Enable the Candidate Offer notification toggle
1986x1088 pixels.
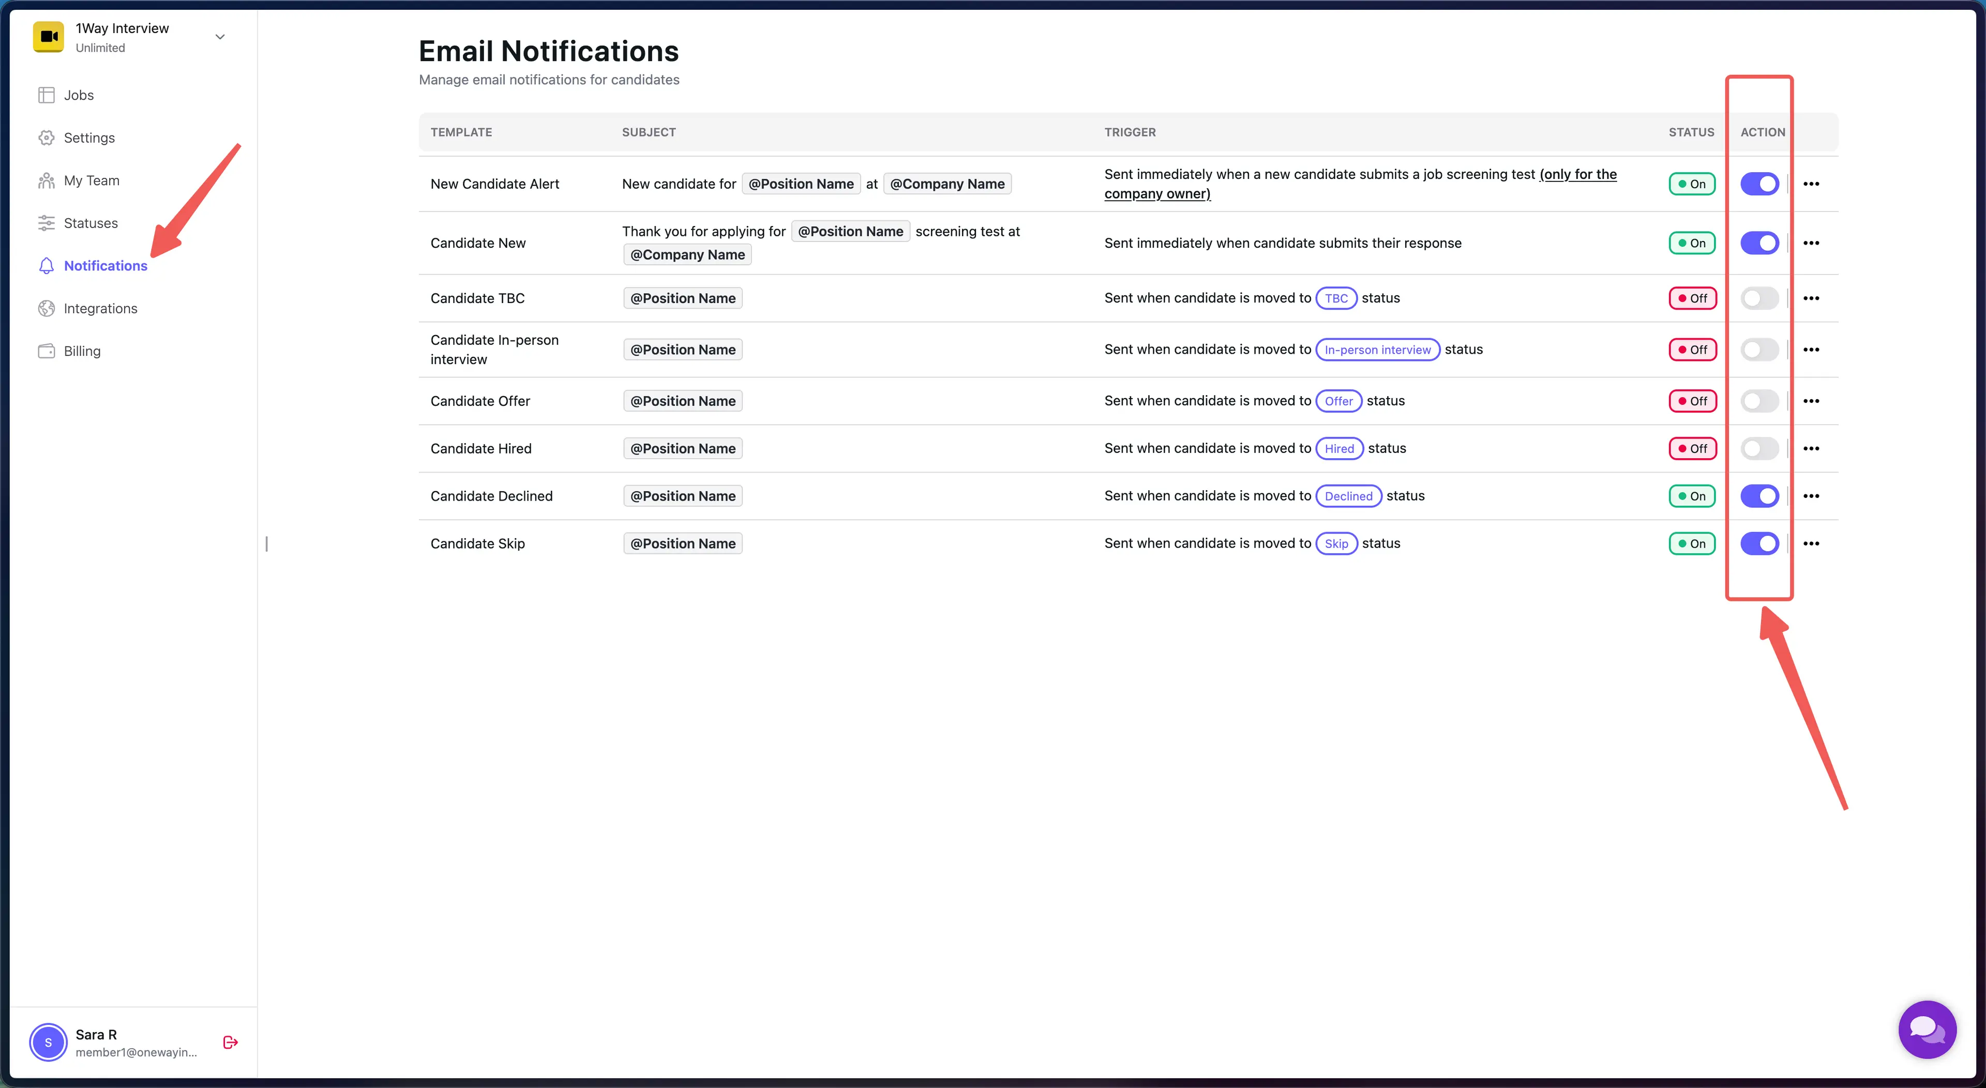(x=1759, y=400)
